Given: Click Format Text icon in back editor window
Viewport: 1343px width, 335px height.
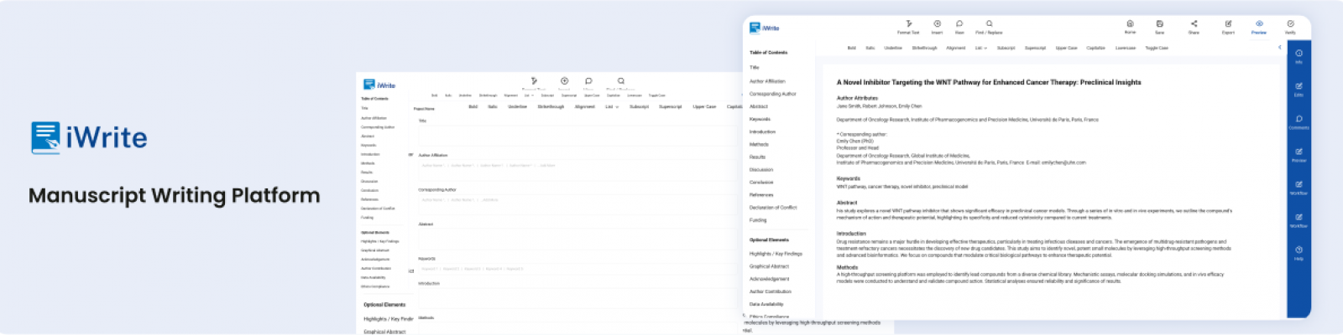Looking at the screenshot, I should coord(534,81).
